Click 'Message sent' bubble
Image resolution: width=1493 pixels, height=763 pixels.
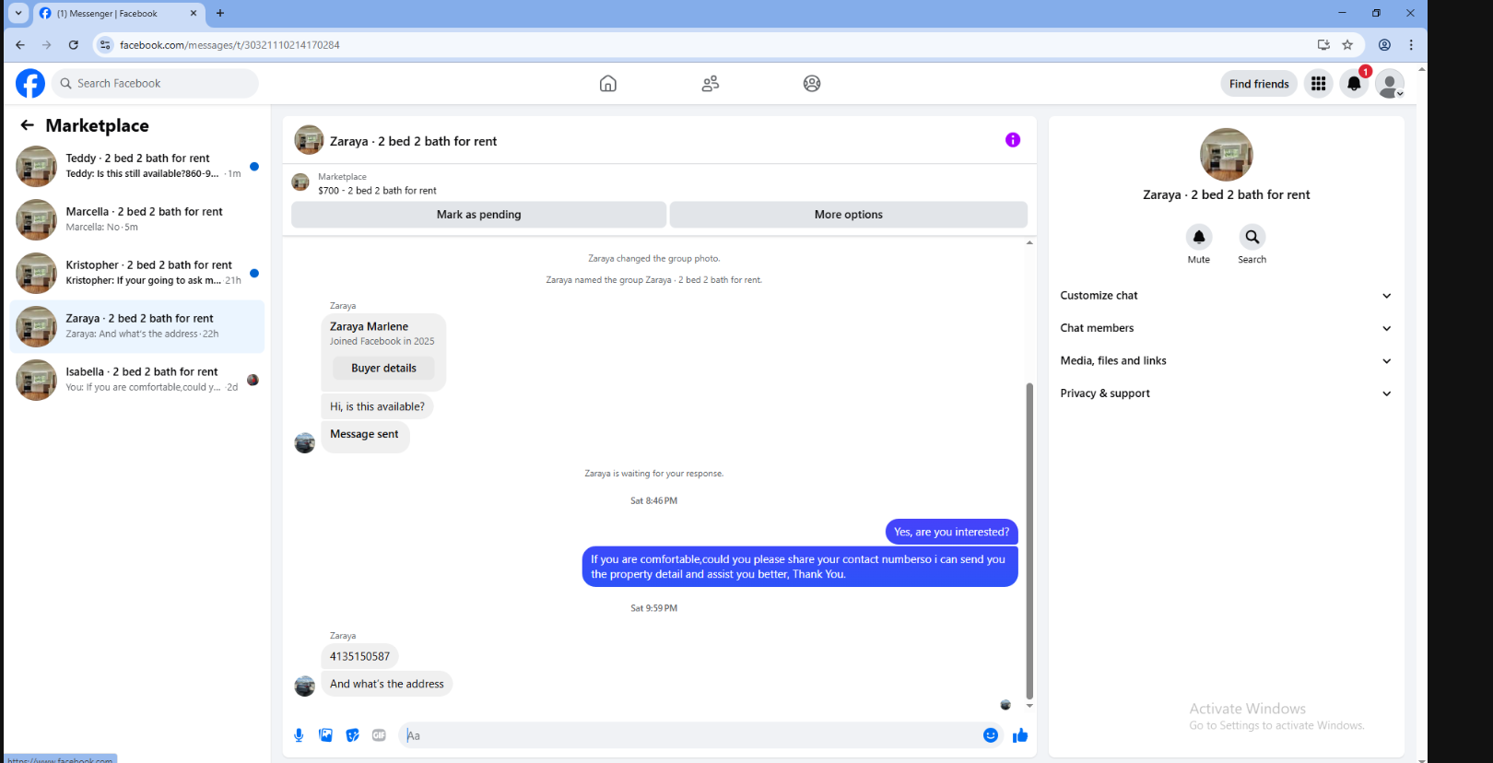point(365,435)
